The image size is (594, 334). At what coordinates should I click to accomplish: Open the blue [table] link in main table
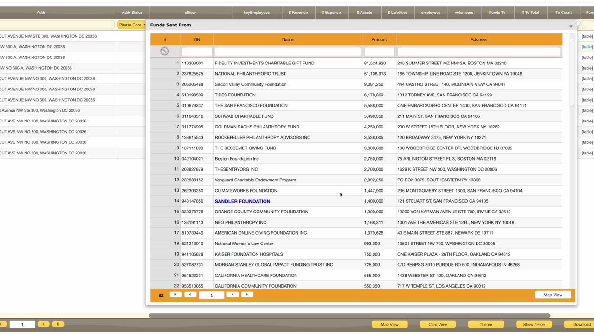click(x=587, y=47)
